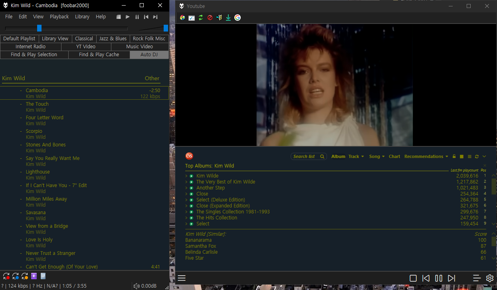The width and height of the screenshot is (497, 290).
Task: Switch to the Jazz & Blues tab
Action: click(113, 39)
